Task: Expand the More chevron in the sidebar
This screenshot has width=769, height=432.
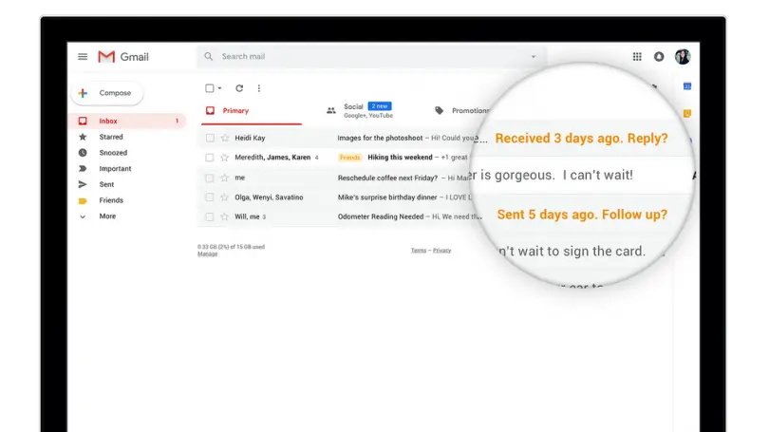Action: pos(83,216)
